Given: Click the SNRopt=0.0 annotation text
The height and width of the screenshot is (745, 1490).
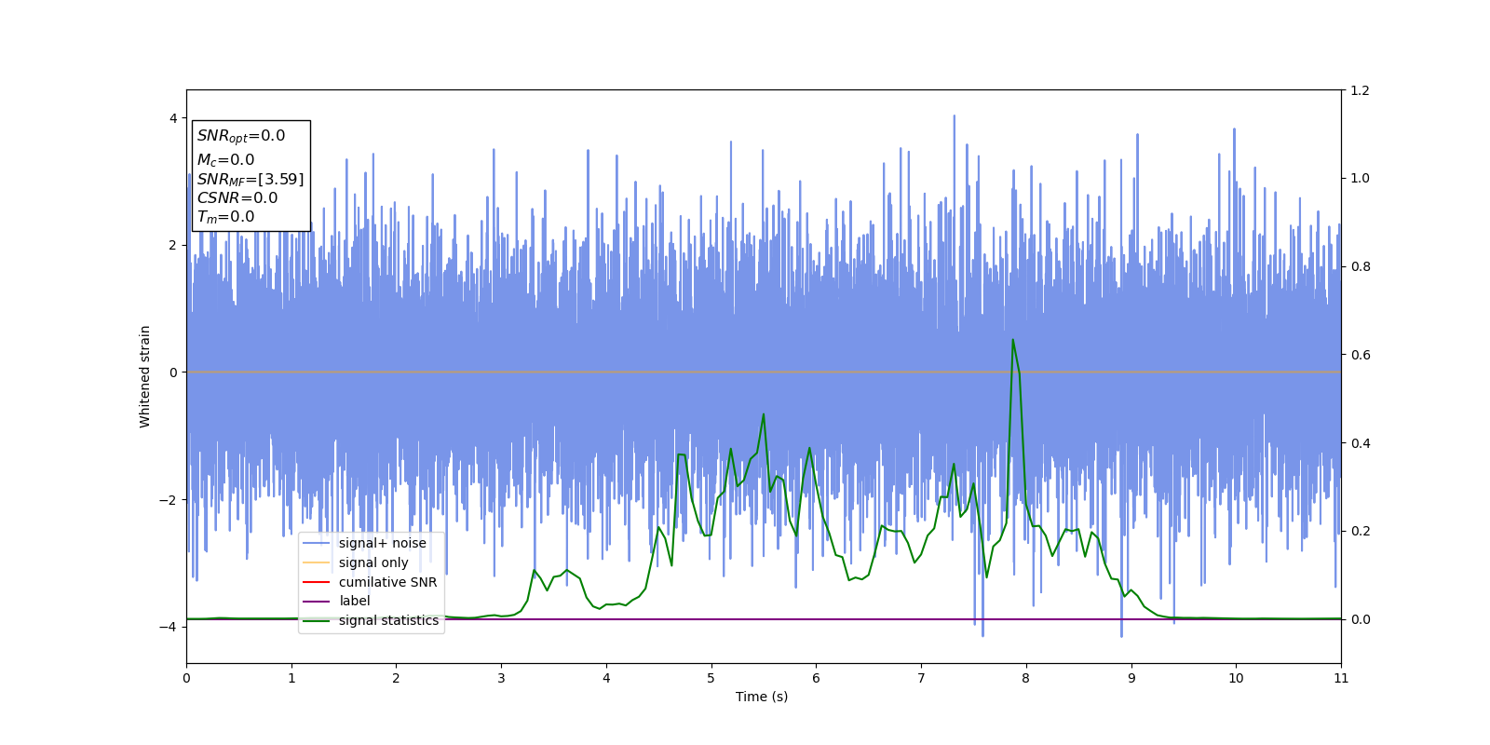Looking at the screenshot, I should 241,136.
